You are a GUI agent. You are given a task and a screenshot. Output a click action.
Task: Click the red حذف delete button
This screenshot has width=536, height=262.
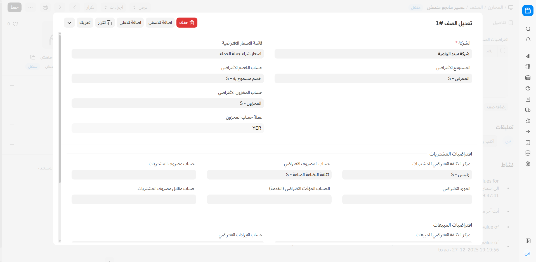(187, 23)
